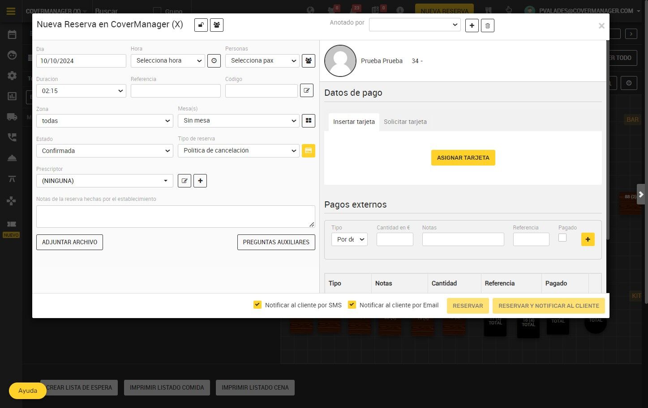This screenshot has width=648, height=408.
Task: Select the Insertar tarjeta tab
Action: tap(354, 122)
